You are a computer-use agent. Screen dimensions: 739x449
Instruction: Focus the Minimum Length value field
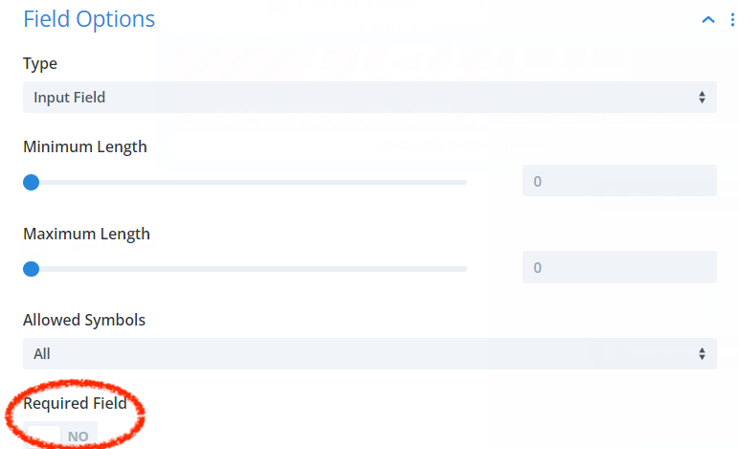coord(619,181)
